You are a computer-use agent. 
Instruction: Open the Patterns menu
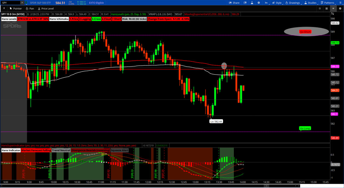pyautogui.click(x=327, y=3)
